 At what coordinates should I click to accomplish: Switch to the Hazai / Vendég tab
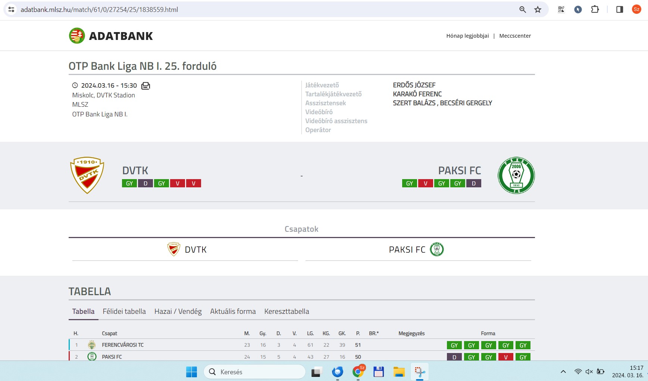point(178,311)
